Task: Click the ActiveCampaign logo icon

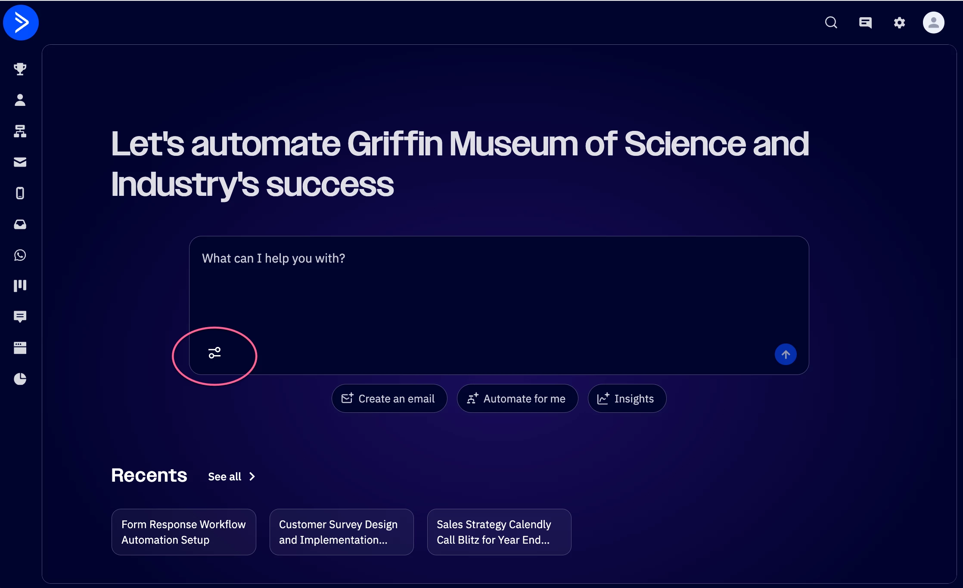Action: pos(21,22)
